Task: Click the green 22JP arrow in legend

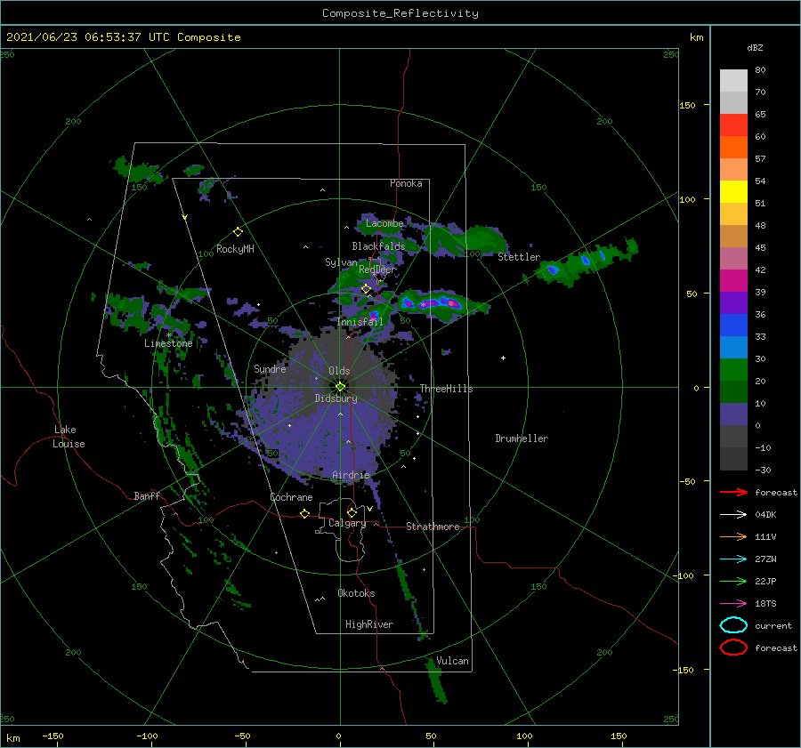Action: click(733, 581)
